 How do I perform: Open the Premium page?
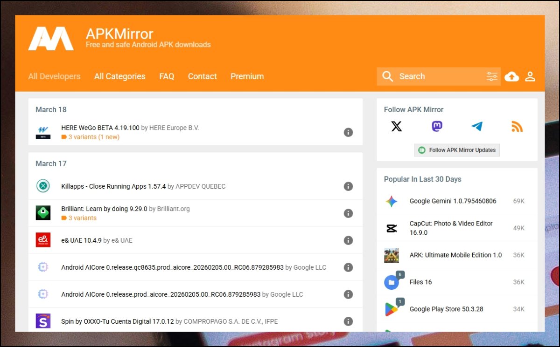click(247, 76)
